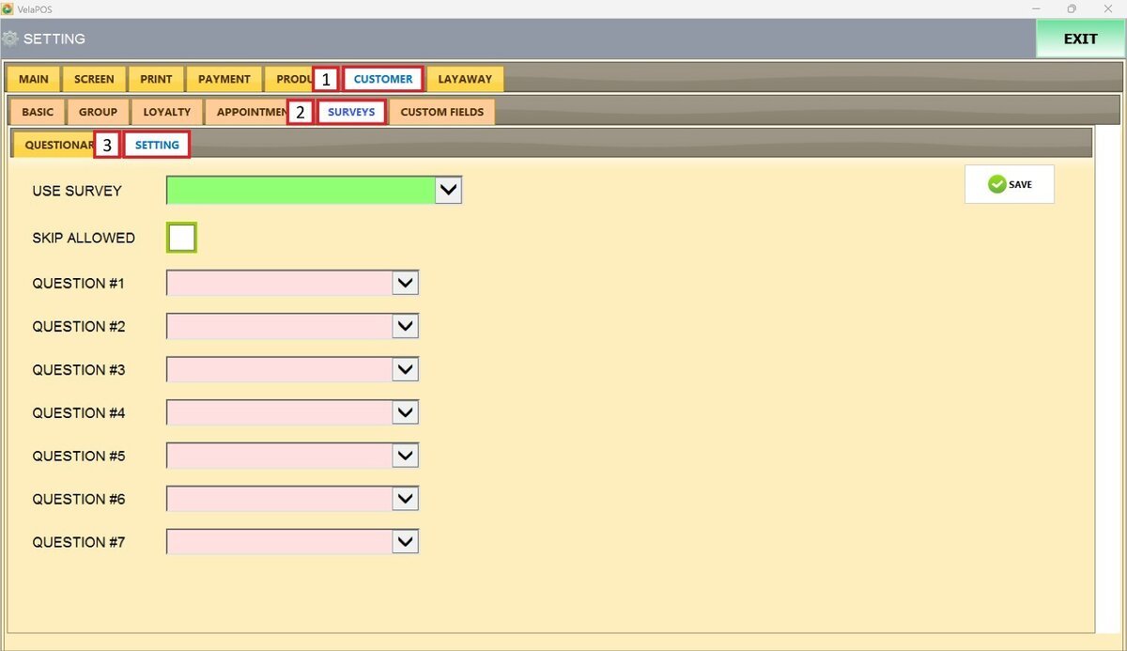The image size is (1127, 651).
Task: Click the 'SKIP ALLOWED' label text
Action: [x=84, y=238]
